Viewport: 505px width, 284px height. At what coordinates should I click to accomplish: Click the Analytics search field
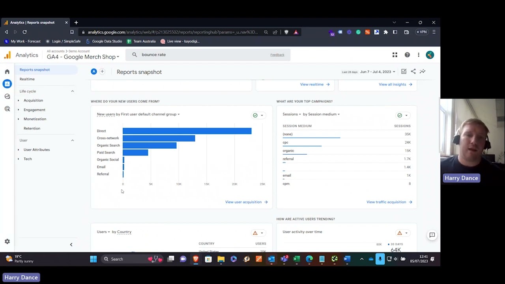[x=208, y=55]
